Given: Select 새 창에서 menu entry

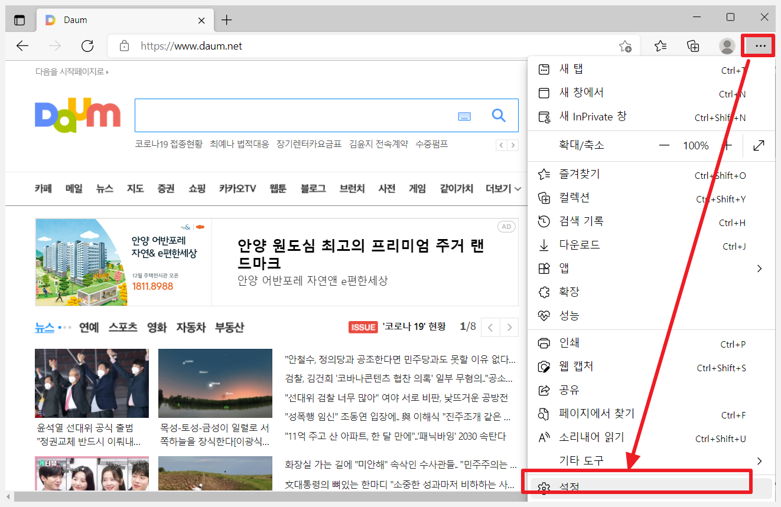Looking at the screenshot, I should [651, 93].
